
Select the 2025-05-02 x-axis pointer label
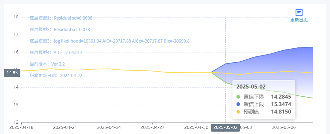[225, 127]
